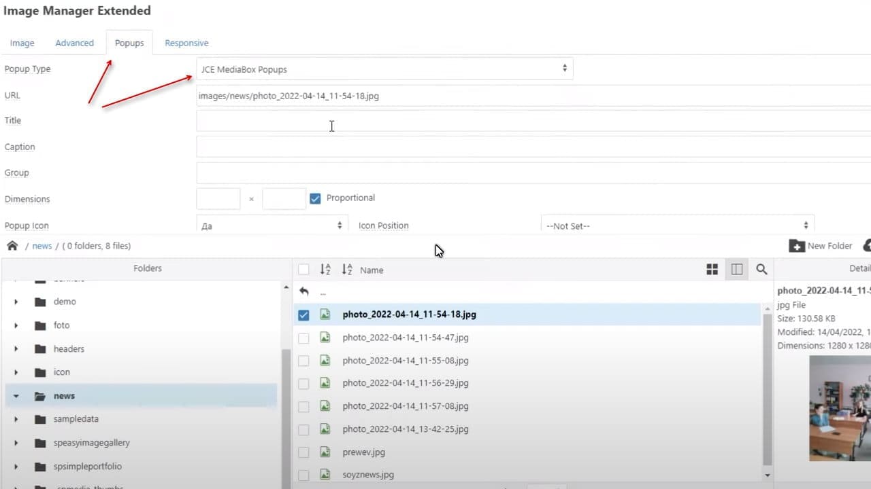Click the sampledata folder icon
Screen dimensions: 871x489
point(40,419)
